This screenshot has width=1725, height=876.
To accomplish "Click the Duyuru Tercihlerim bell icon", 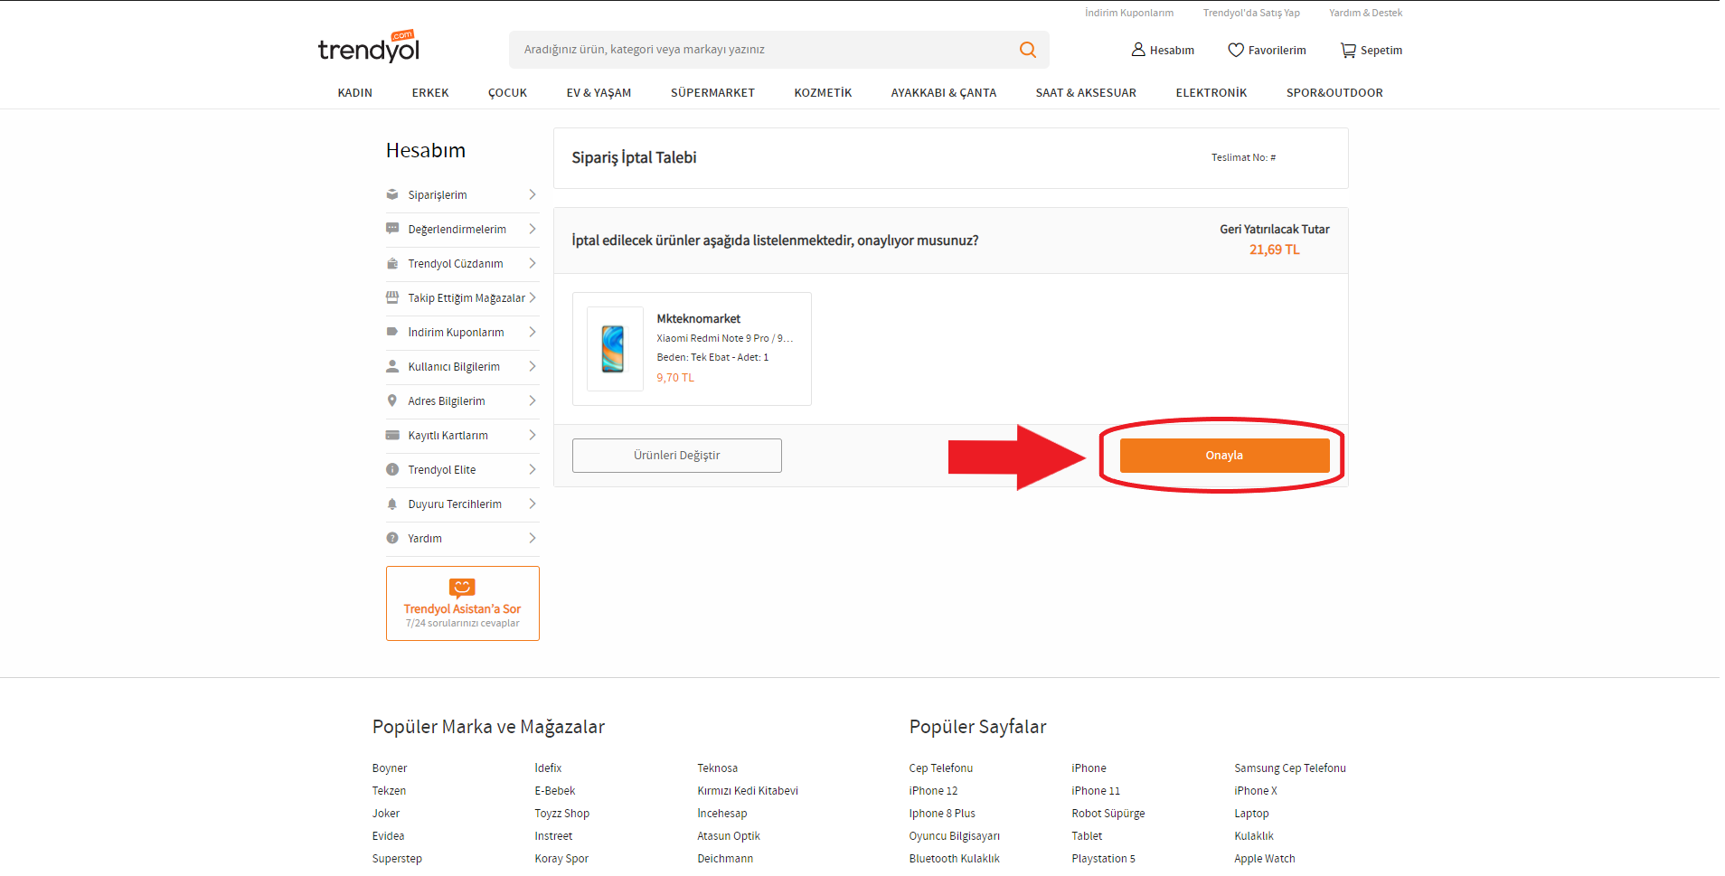I will pyautogui.click(x=392, y=504).
